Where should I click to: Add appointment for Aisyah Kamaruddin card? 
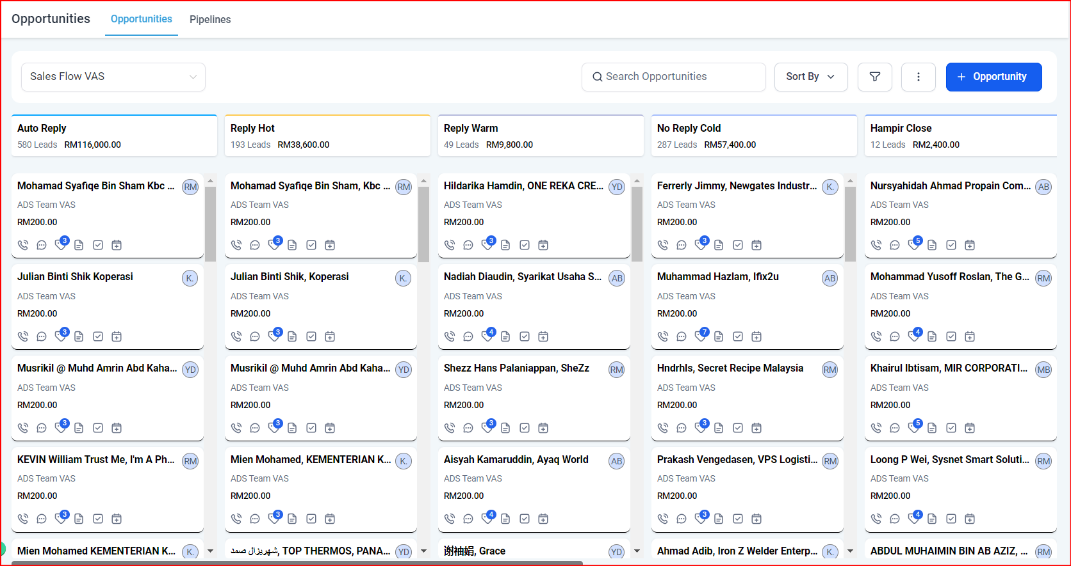(x=543, y=519)
